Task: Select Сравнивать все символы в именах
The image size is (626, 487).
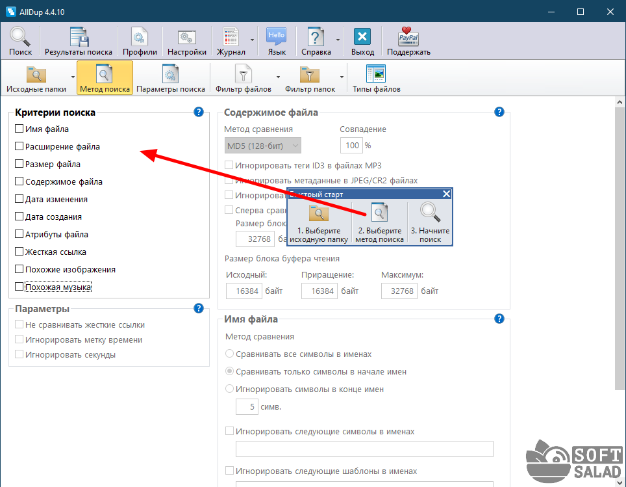Action: [x=229, y=354]
